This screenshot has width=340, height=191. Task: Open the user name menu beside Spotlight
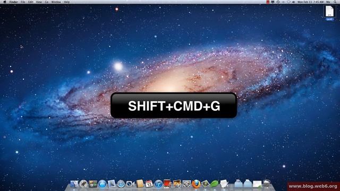(328, 2)
